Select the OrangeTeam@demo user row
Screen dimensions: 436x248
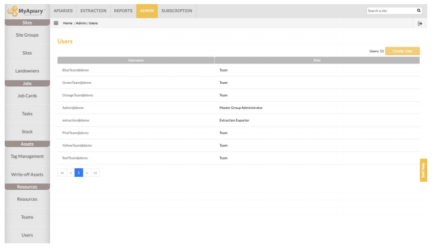pyautogui.click(x=238, y=95)
